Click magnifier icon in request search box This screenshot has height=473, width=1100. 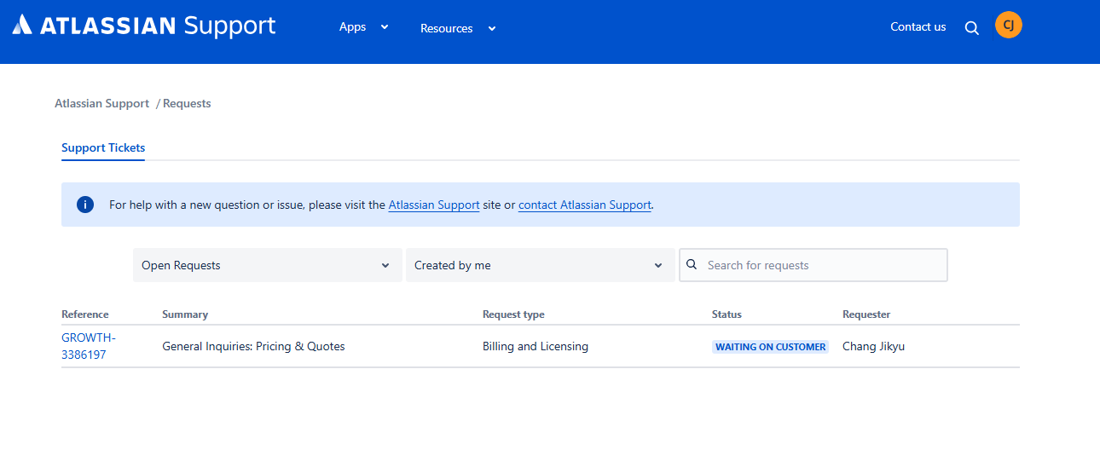692,265
